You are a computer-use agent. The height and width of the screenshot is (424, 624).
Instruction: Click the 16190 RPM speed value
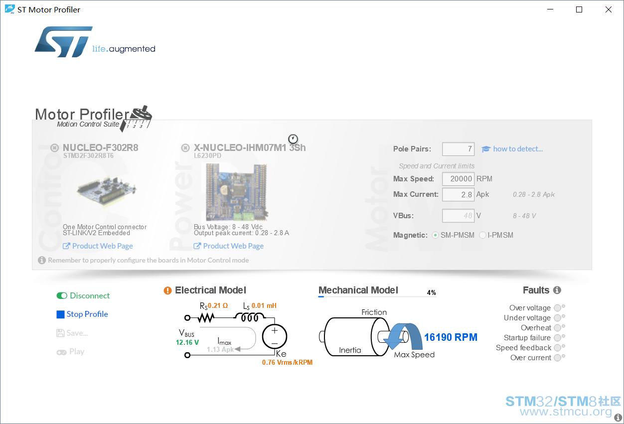[451, 337]
